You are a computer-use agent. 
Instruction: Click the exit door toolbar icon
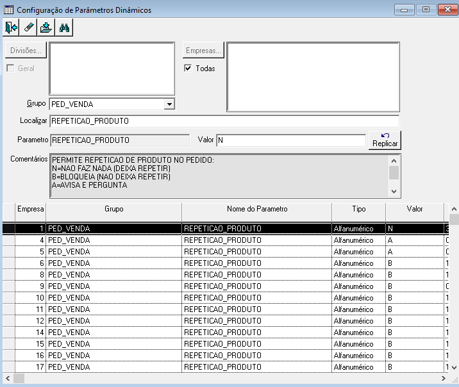pyautogui.click(x=11, y=28)
